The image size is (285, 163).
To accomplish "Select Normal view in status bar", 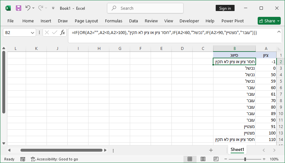I will (190, 159).
